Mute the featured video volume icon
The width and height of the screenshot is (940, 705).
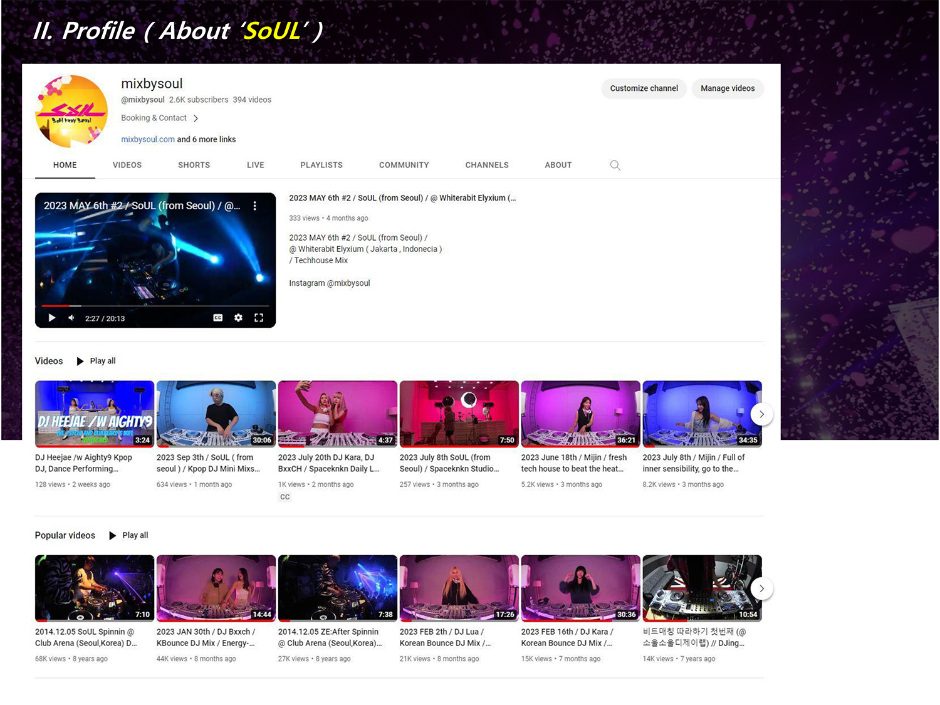pos(71,318)
